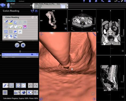Click the corner menu icon of coronal view
126x101 pixels.
[x=123, y=51]
